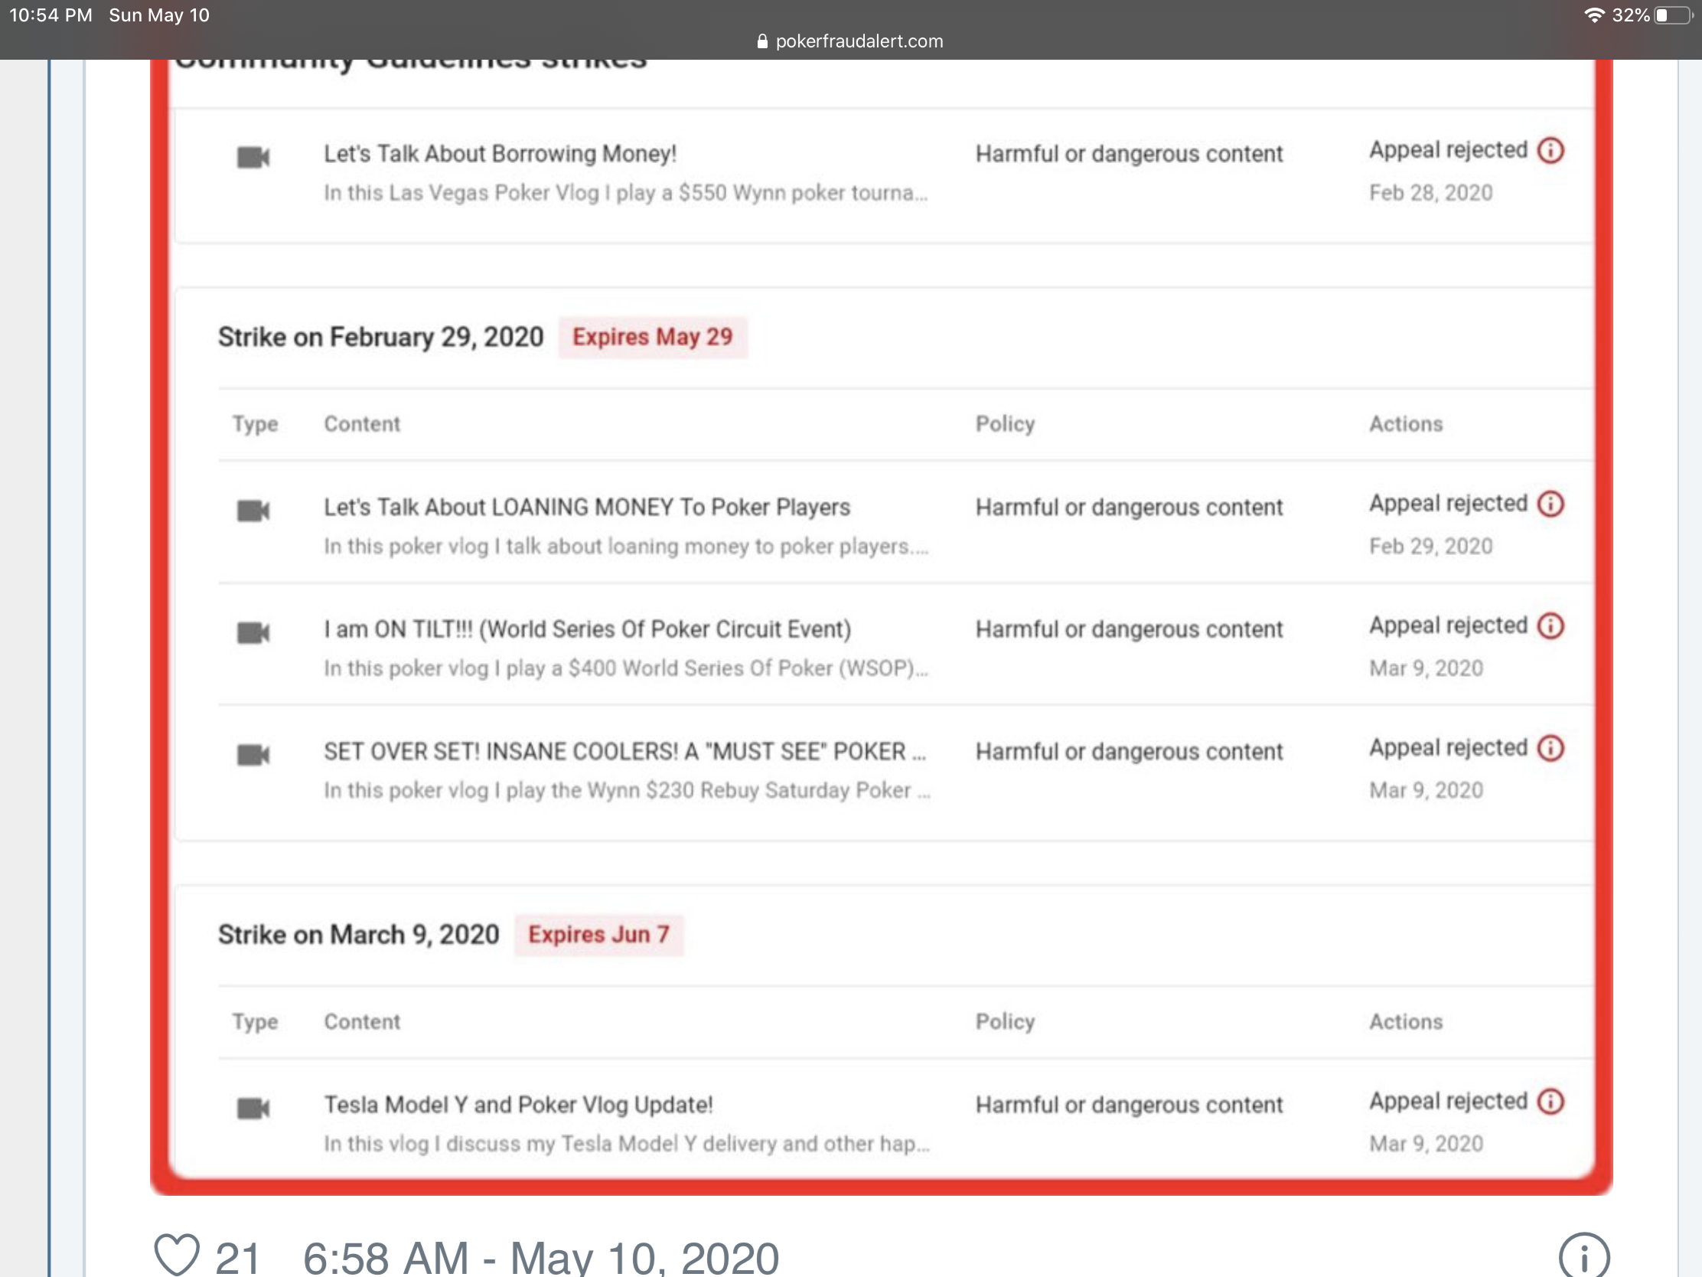Open 'Tesla Model Y and Poker Vlog Update!'

click(x=519, y=1105)
